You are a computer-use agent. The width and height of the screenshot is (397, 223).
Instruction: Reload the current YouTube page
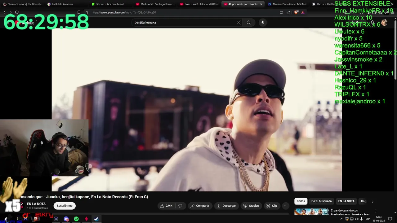(x=17, y=12)
